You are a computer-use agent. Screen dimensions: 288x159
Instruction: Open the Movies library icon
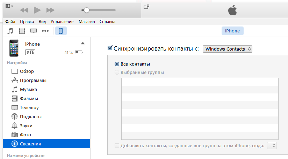tap(22, 31)
